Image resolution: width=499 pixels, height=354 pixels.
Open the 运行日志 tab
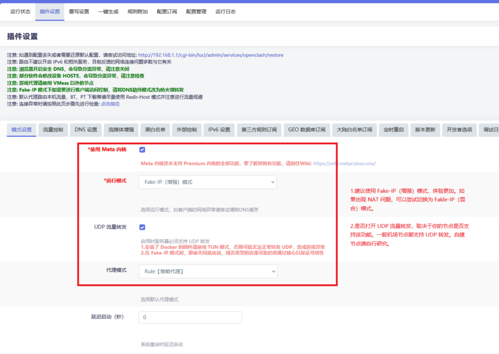[x=226, y=12]
